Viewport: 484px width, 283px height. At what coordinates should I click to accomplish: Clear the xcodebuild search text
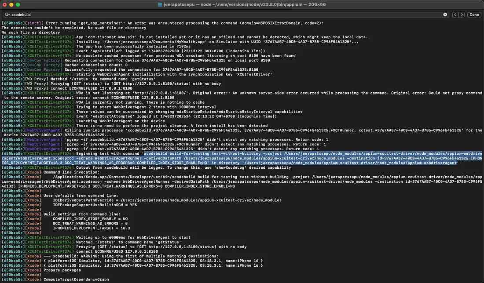pos(445,15)
